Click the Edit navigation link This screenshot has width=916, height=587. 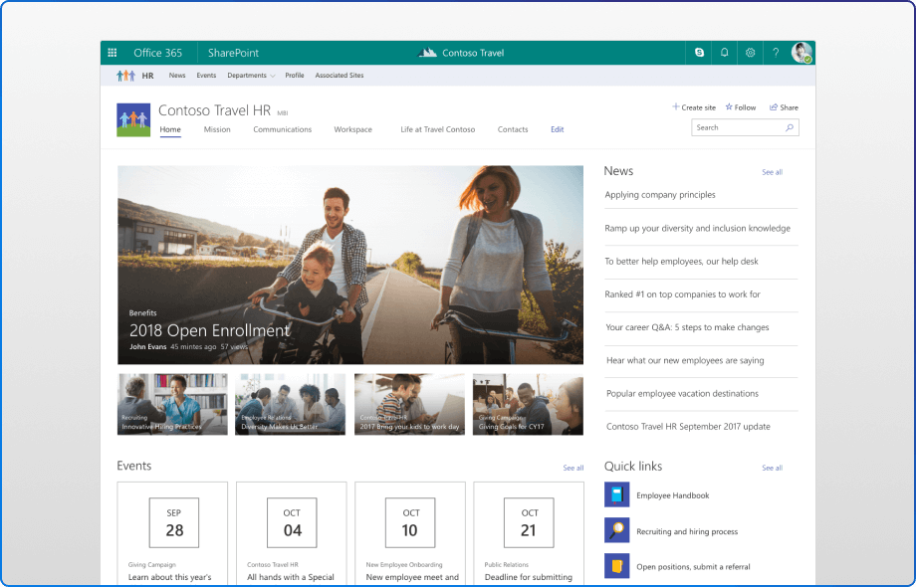point(558,129)
